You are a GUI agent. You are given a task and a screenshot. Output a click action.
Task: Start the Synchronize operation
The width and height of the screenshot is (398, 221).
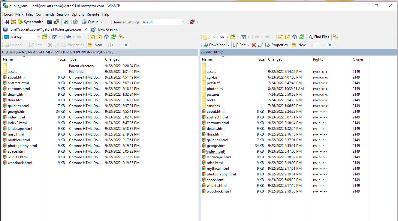pos(31,22)
